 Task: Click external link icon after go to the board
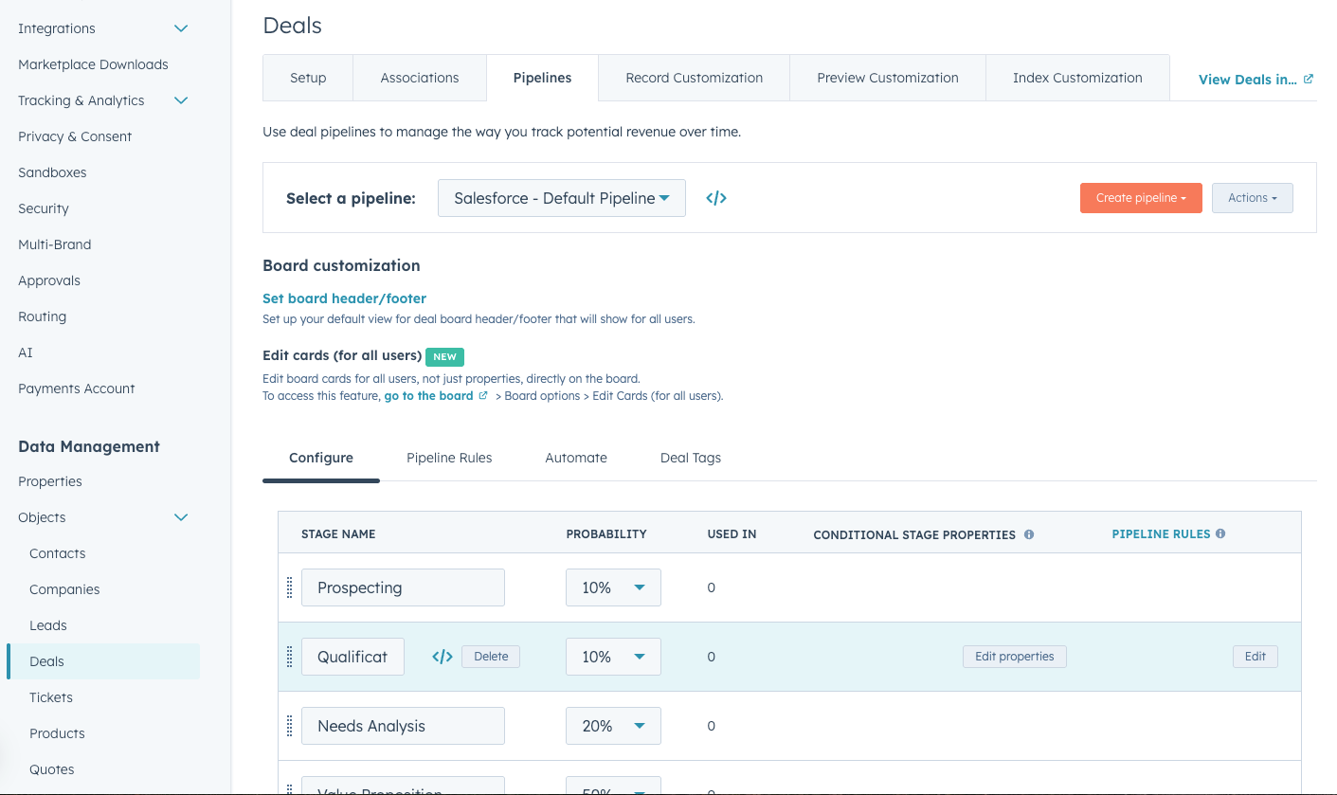click(x=483, y=396)
